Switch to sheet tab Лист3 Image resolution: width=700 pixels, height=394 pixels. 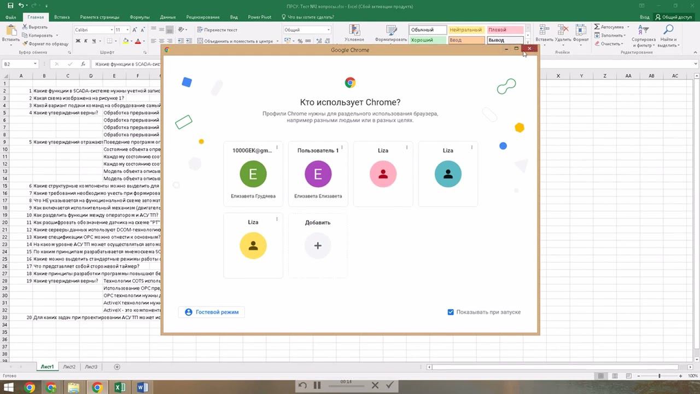(x=91, y=367)
